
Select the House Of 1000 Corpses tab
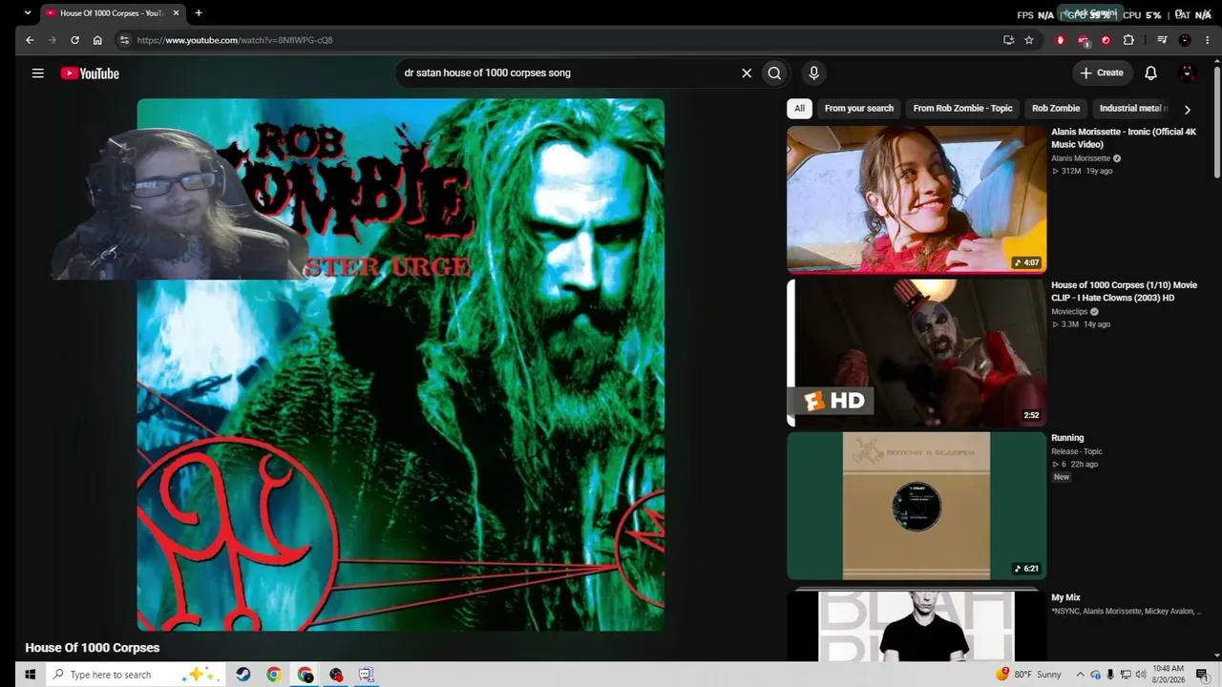click(113, 13)
